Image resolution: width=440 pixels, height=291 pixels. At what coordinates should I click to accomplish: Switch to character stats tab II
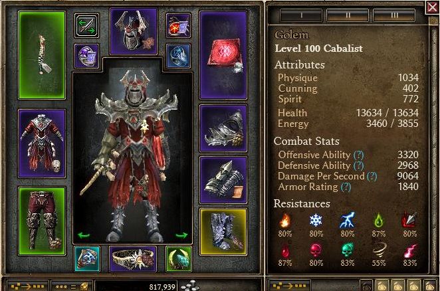tap(348, 15)
